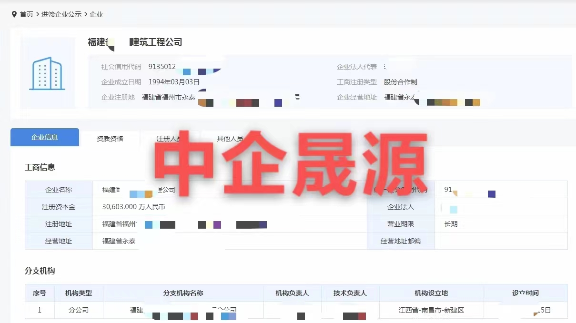
Task: Switch to the 资质资格 tab
Action: click(x=110, y=139)
